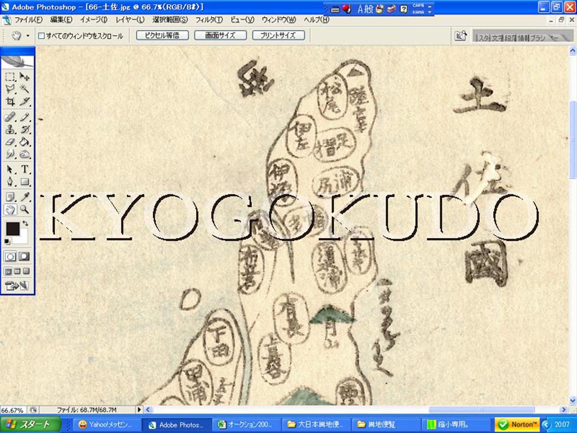The image size is (577, 433).
Task: Open Hand tool preset picker dropdown
Action: point(28,36)
